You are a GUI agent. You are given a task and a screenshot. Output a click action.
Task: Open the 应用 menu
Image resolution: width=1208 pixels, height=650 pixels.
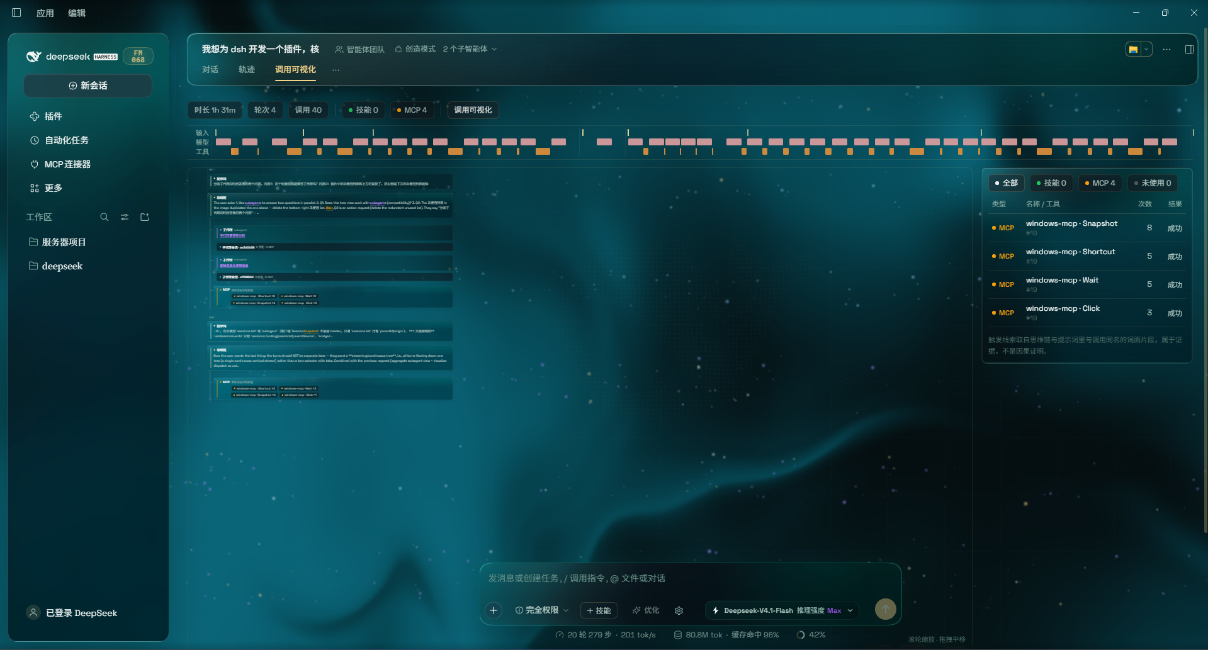pos(45,13)
